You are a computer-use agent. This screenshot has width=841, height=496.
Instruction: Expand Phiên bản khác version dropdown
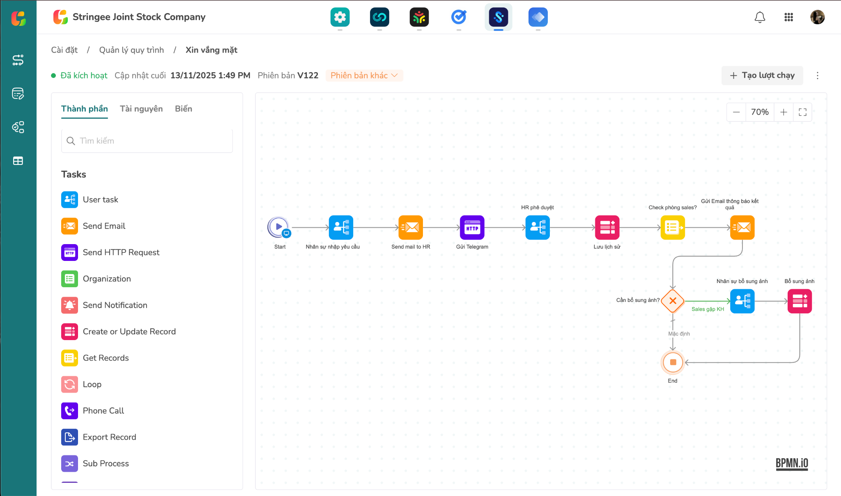tap(364, 75)
